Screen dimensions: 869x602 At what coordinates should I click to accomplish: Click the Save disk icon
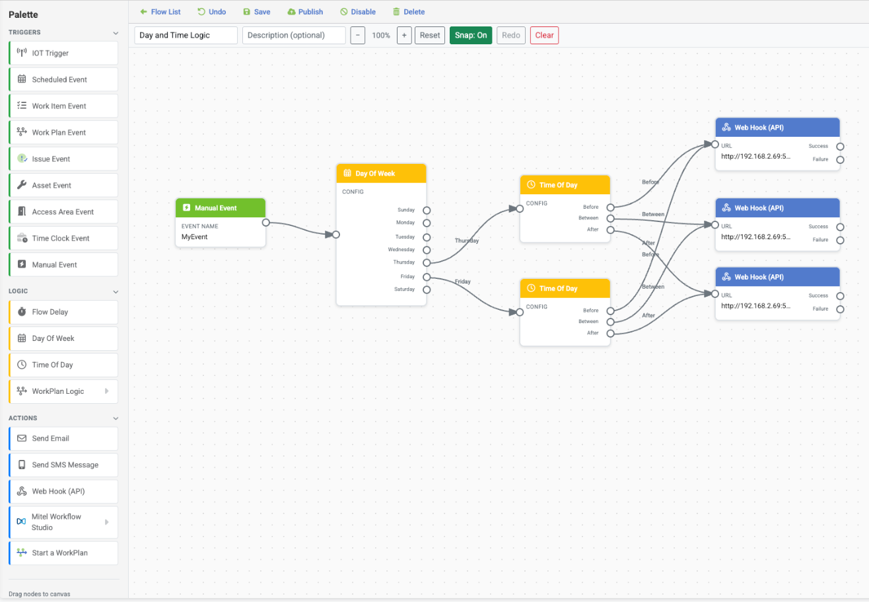(247, 12)
